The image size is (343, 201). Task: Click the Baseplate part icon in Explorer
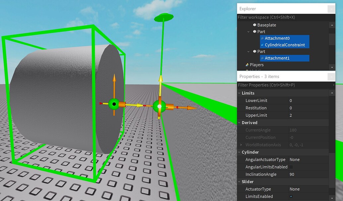[254, 25]
